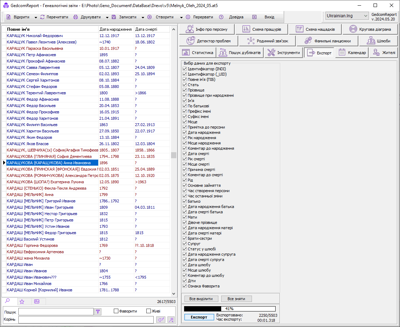Expand the Відкрити dropdown arrow

point(36,17)
